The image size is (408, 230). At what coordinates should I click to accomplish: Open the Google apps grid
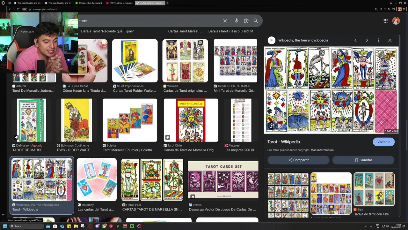click(x=385, y=21)
